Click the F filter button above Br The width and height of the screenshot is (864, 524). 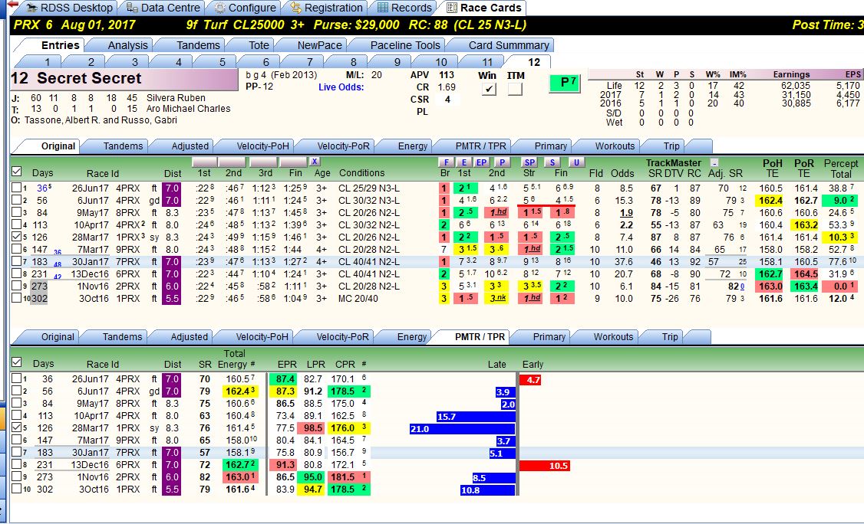click(446, 162)
